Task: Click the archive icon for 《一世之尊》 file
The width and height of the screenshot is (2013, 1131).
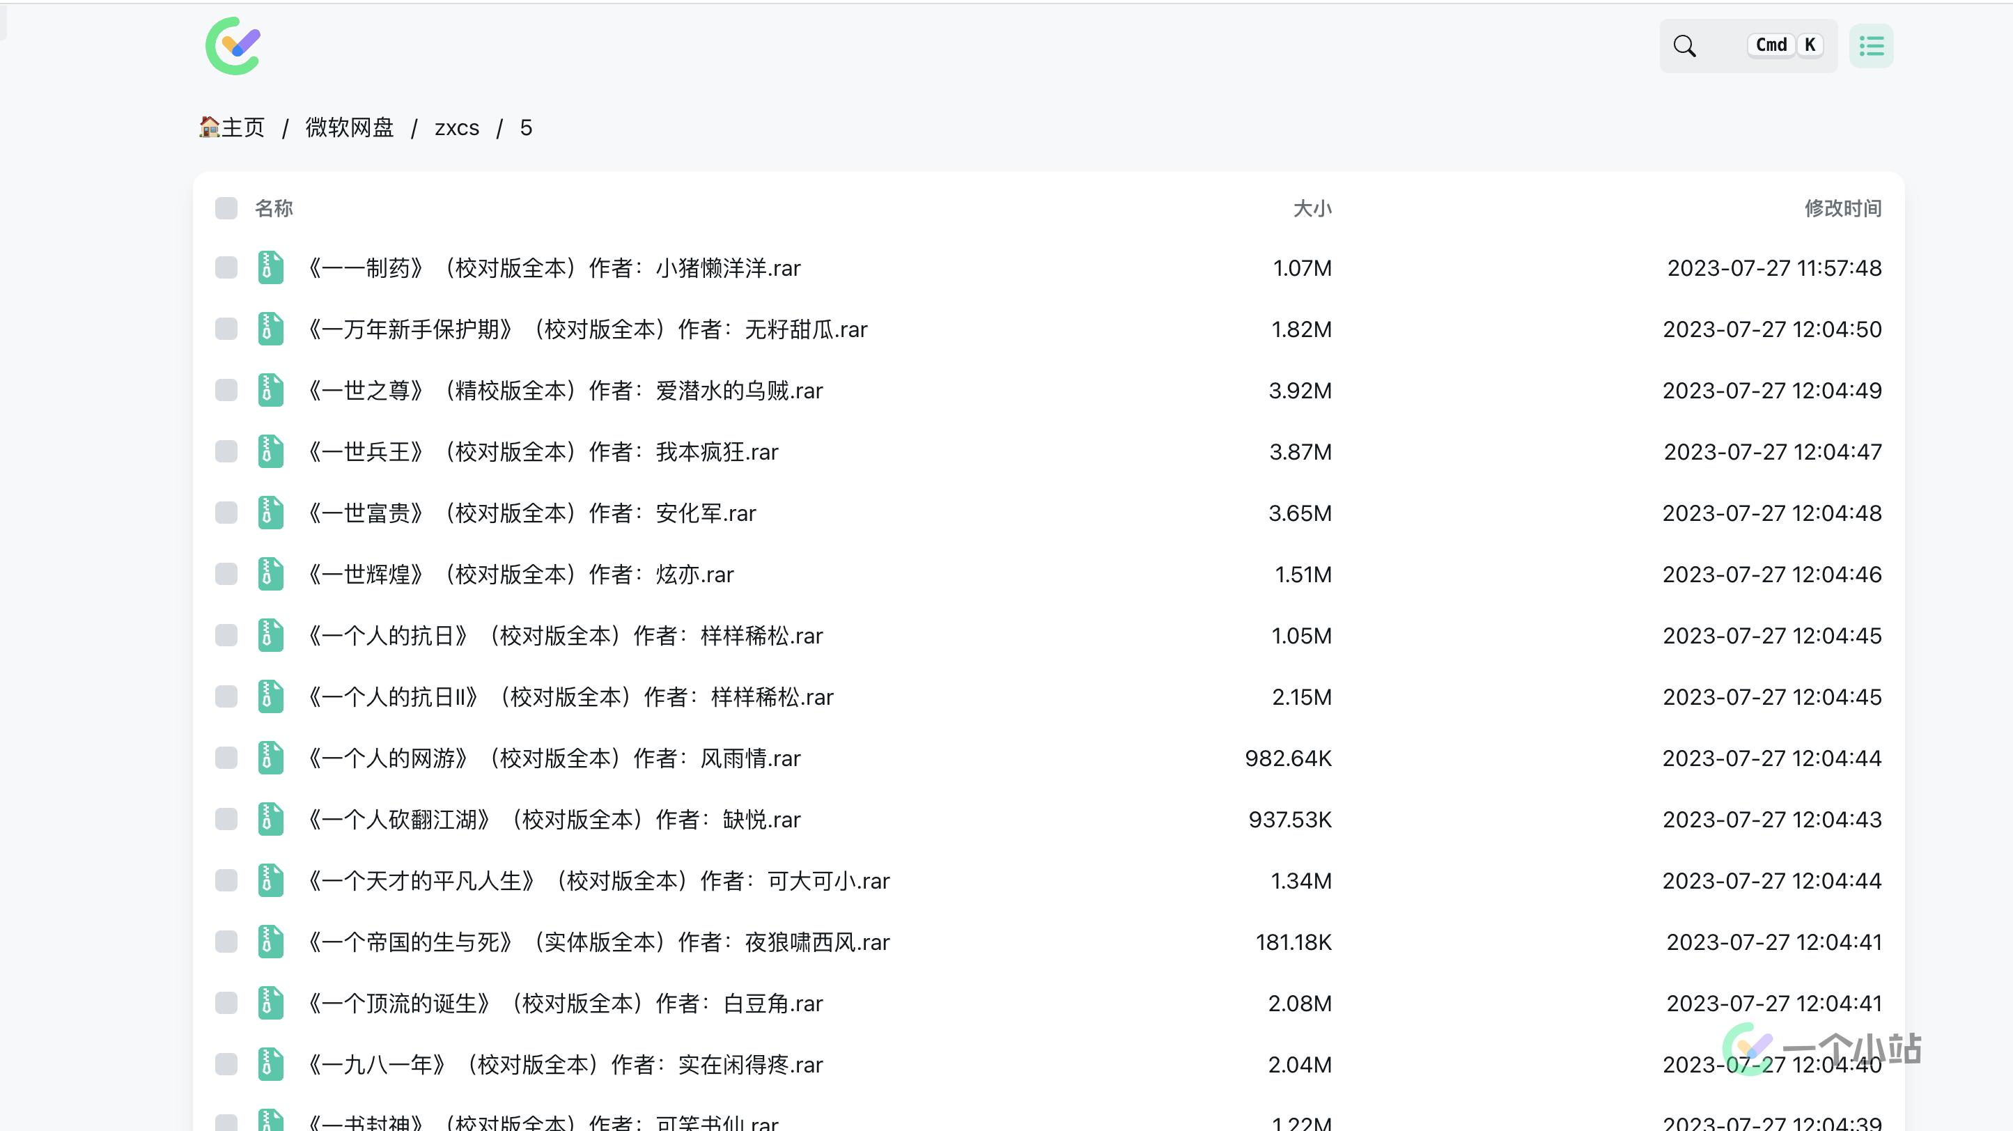Action: click(270, 391)
